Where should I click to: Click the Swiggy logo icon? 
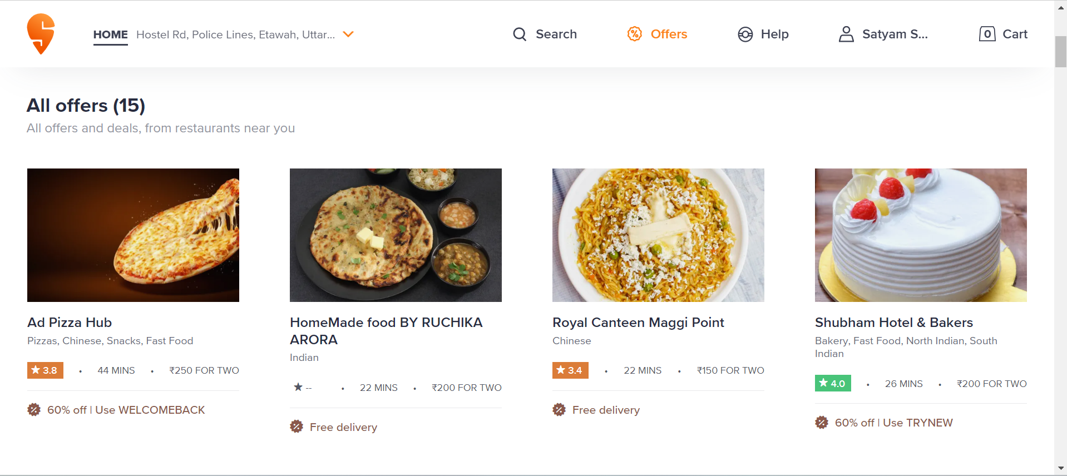pos(41,34)
